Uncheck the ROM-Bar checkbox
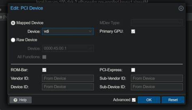 point(44,70)
